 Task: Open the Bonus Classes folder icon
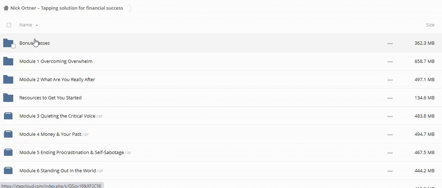coord(8,43)
